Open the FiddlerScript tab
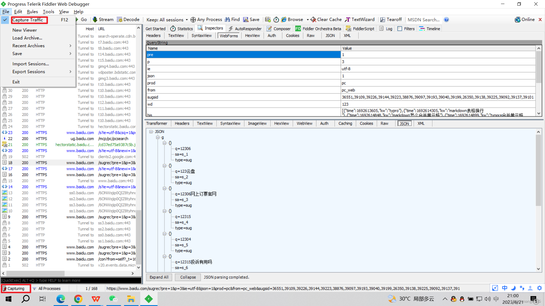The height and width of the screenshot is (306, 545). pyautogui.click(x=360, y=29)
